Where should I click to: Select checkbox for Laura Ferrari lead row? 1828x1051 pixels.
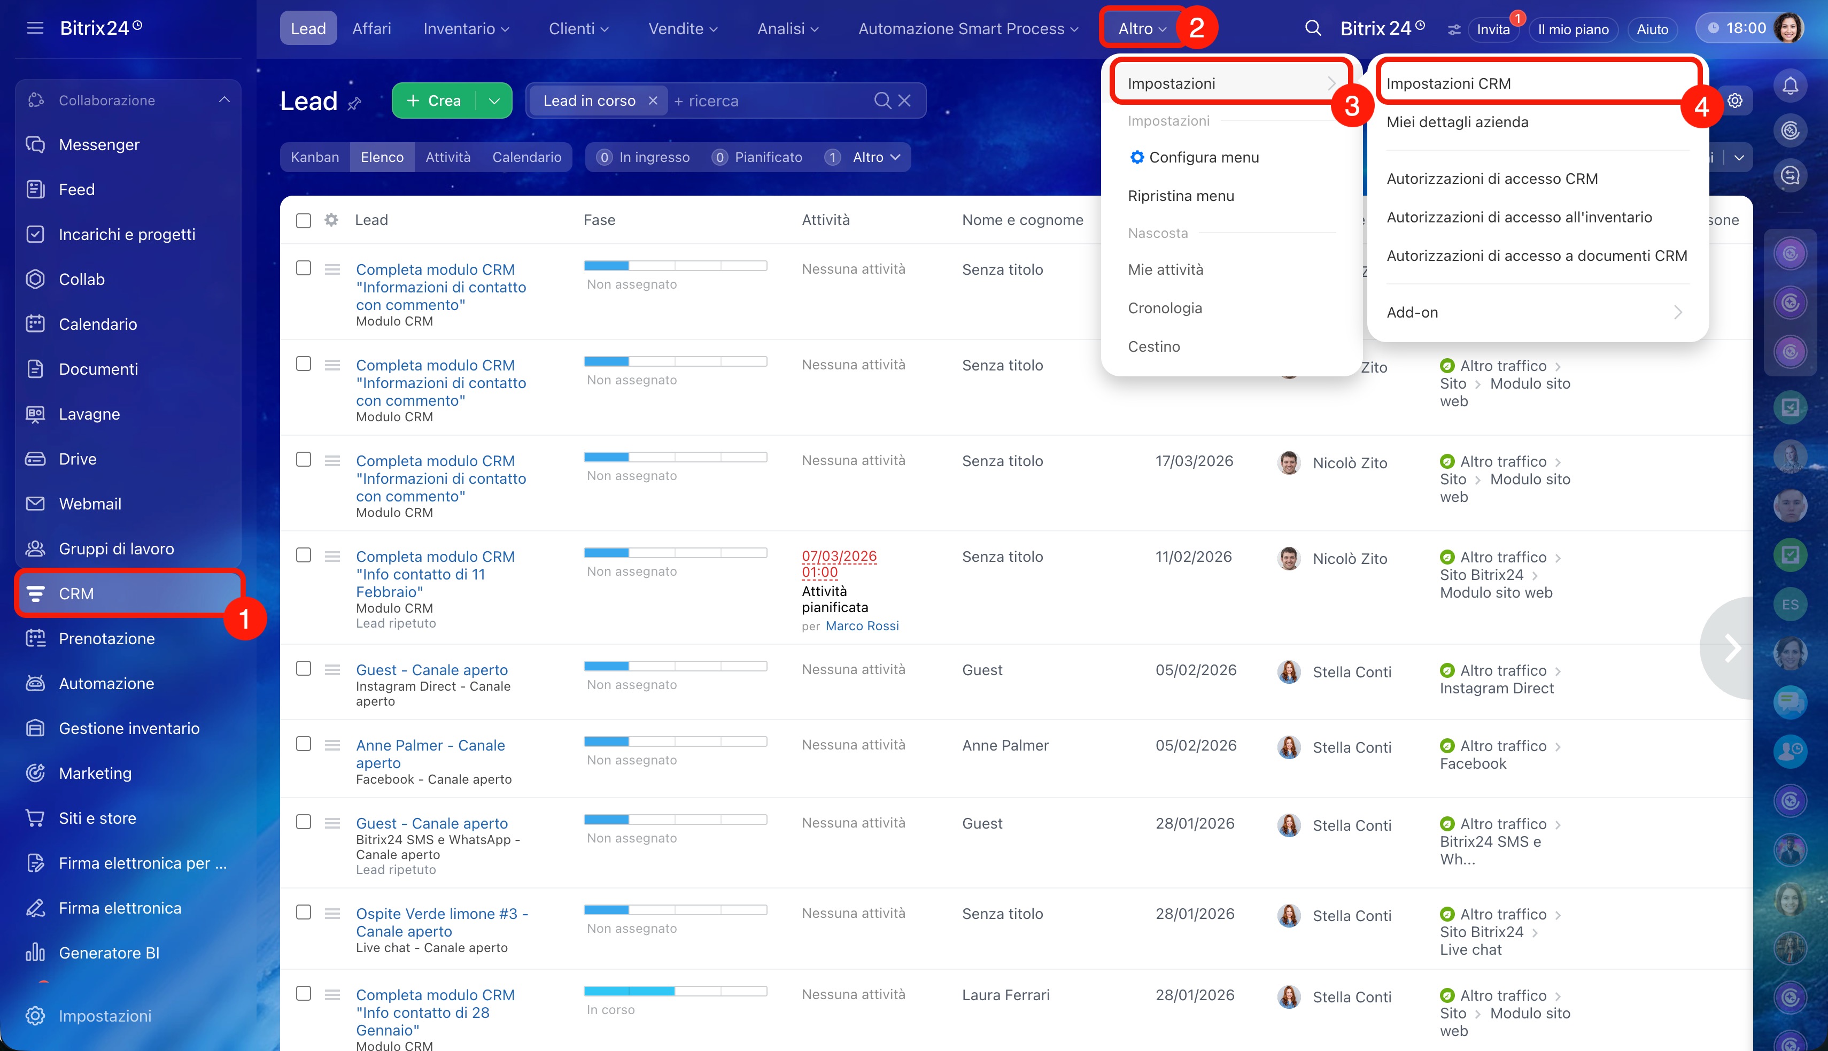tap(303, 993)
